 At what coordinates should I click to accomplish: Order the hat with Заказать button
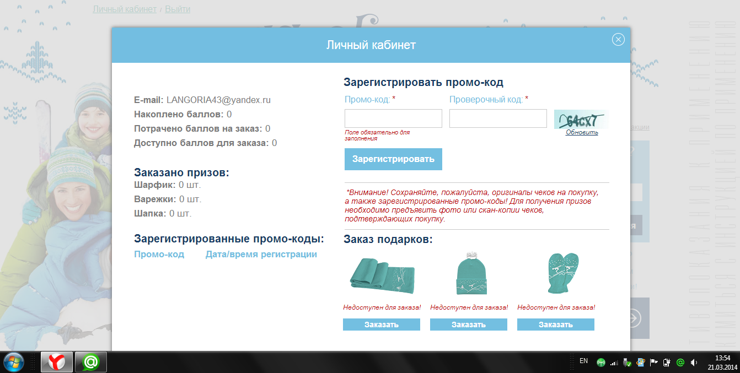tap(469, 325)
